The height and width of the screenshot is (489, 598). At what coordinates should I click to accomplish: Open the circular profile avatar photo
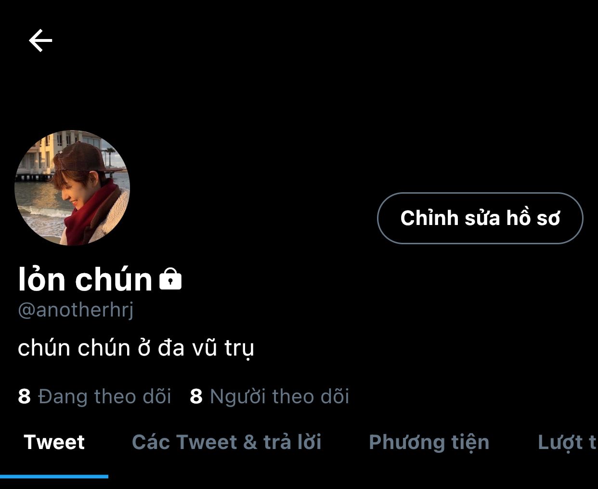[x=72, y=188]
